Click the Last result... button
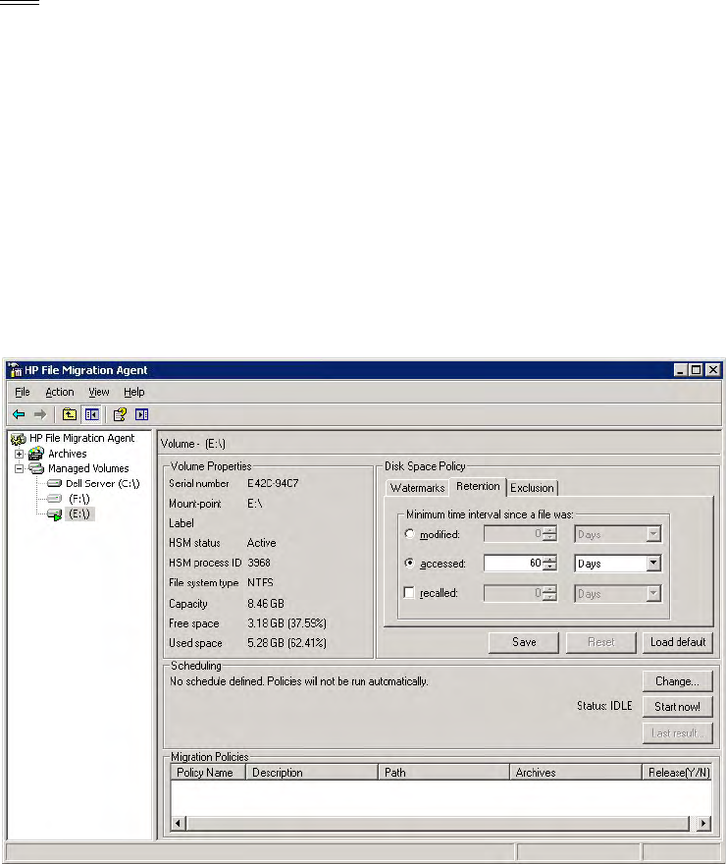This screenshot has width=726, height=864. click(x=678, y=733)
